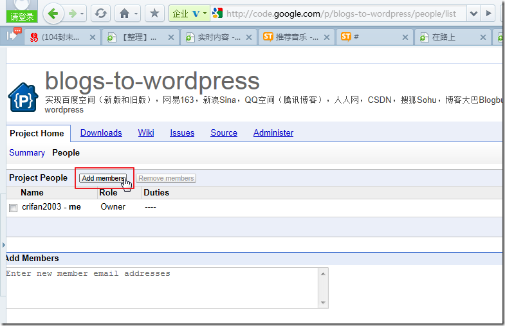505x326 pixels.
Task: Go to the Summary sub-tab
Action: 27,152
